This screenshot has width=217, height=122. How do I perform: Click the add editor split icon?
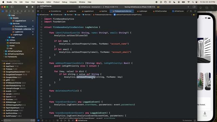(x=195, y=11)
